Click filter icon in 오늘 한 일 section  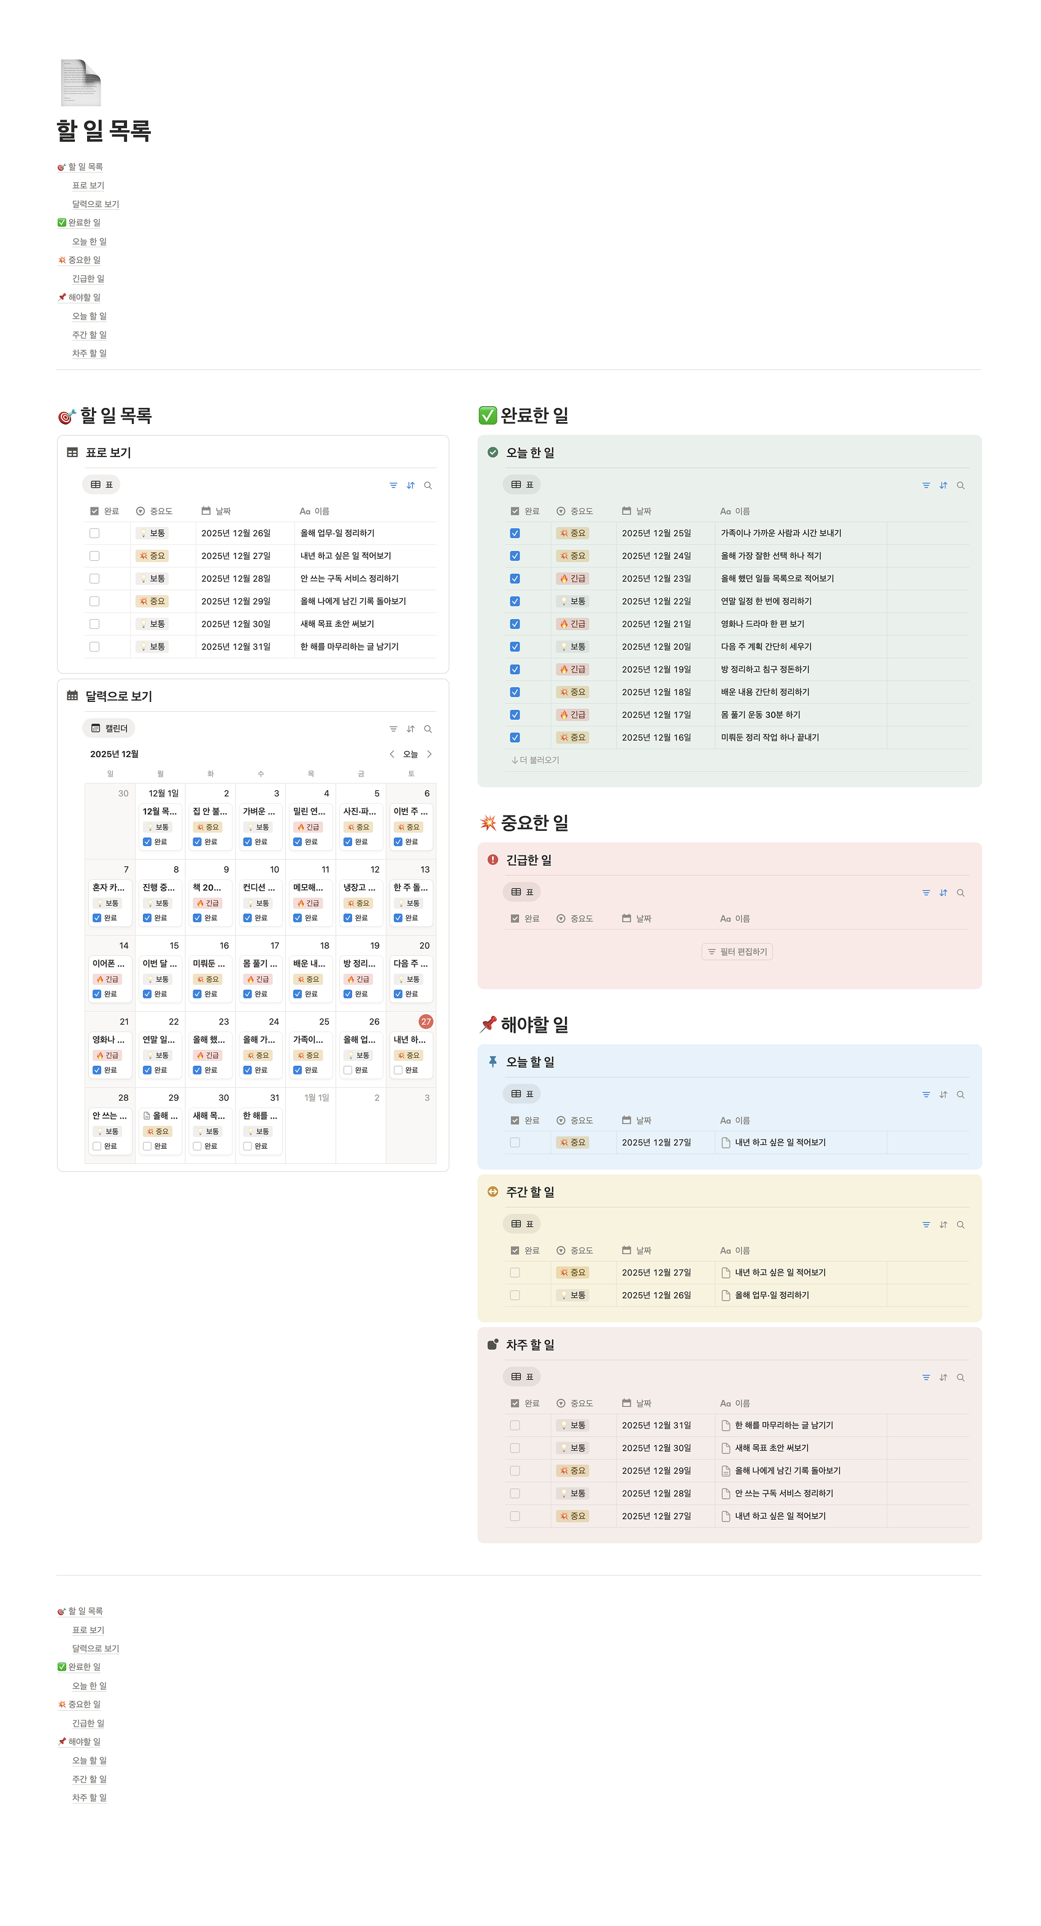point(926,485)
